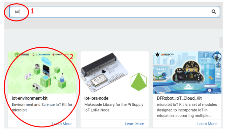The width and height of the screenshot is (227, 132).
Task: Click the Tinker Academy logo
Action: pos(61,54)
